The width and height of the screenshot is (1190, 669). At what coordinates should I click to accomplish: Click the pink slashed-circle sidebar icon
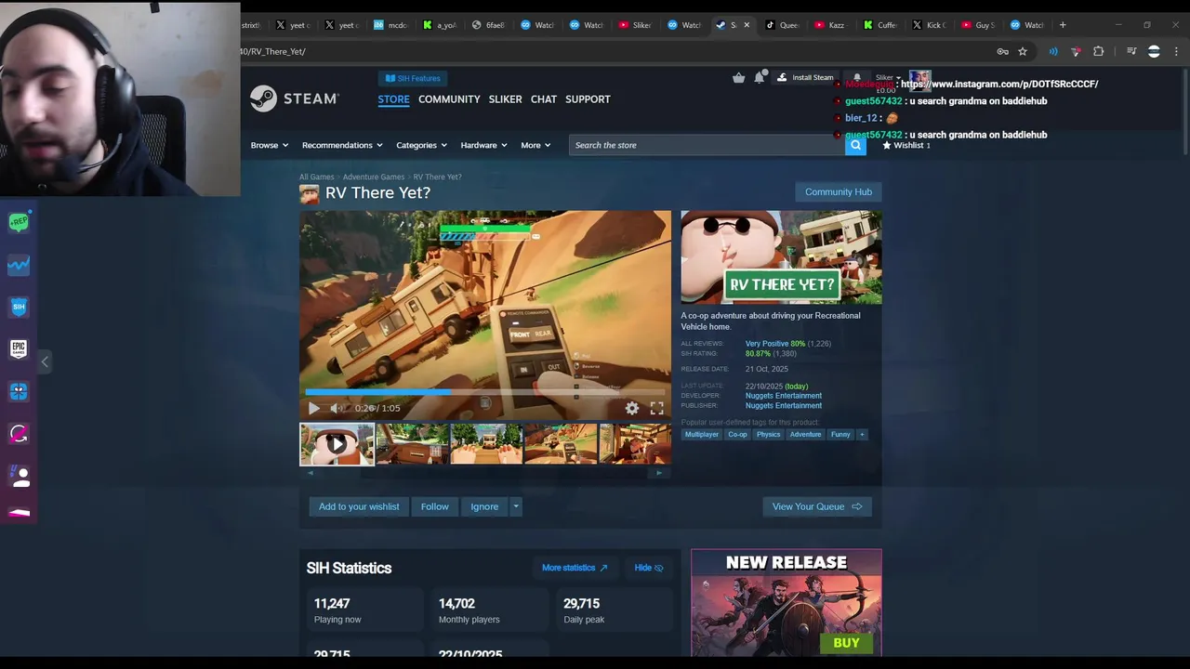19,433
